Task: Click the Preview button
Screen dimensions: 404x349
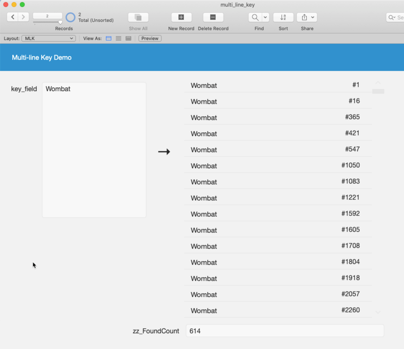Action: [x=150, y=38]
